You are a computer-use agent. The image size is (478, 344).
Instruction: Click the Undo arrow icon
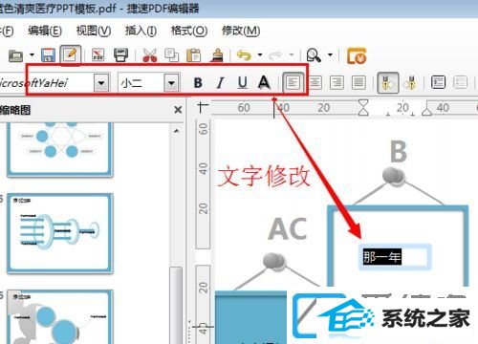(x=244, y=55)
